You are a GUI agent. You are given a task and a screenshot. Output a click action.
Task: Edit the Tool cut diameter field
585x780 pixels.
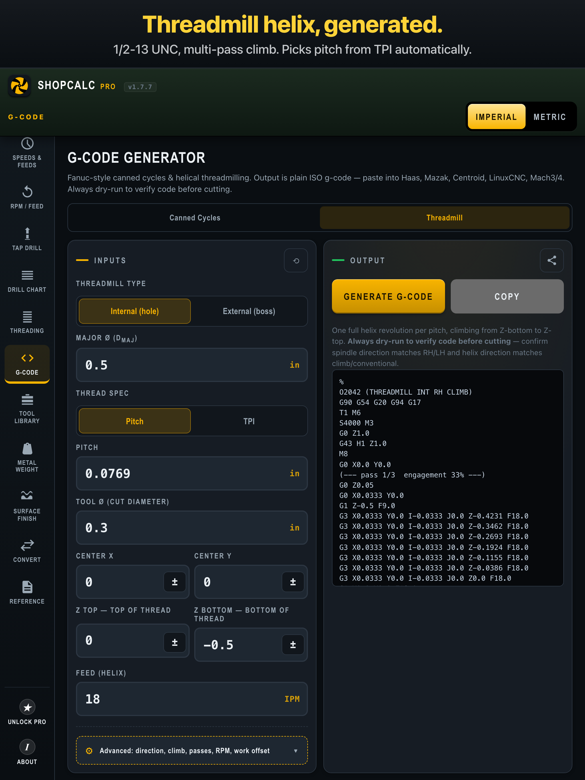pyautogui.click(x=192, y=528)
